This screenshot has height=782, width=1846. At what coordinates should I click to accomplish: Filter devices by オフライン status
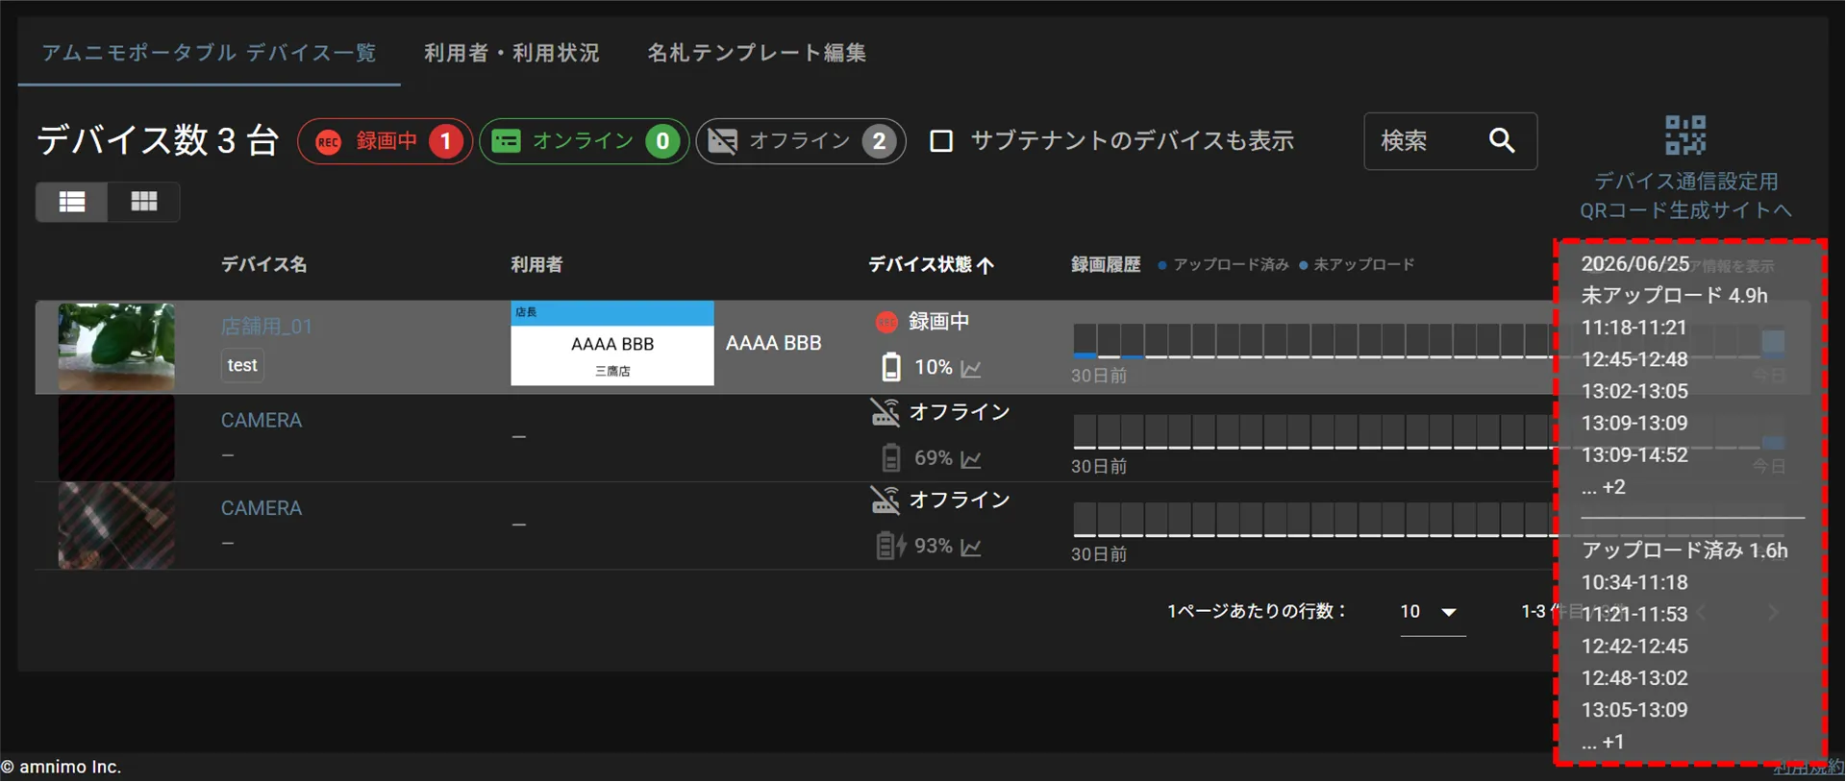point(801,141)
